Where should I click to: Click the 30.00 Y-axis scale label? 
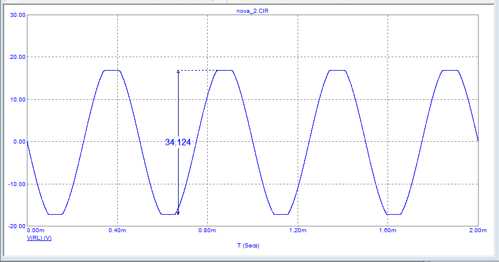[x=18, y=15]
